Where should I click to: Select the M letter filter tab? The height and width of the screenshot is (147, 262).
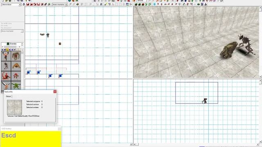(5, 50)
